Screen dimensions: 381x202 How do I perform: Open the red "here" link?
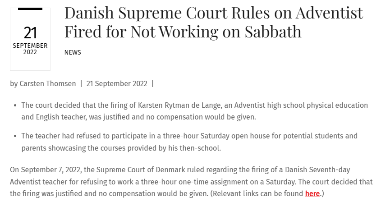click(312, 194)
